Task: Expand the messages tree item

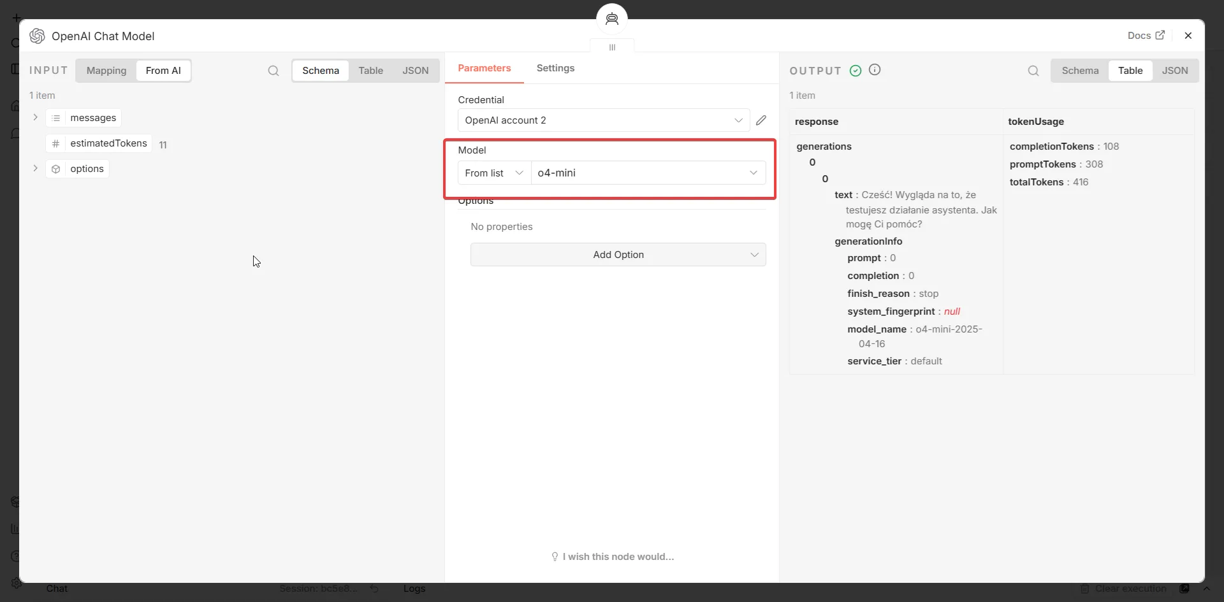Action: point(35,117)
